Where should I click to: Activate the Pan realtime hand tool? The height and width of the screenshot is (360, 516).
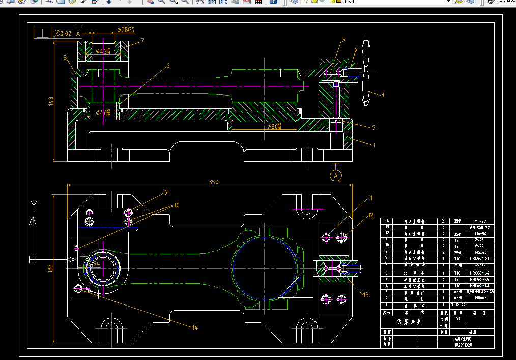[x=150, y=2]
